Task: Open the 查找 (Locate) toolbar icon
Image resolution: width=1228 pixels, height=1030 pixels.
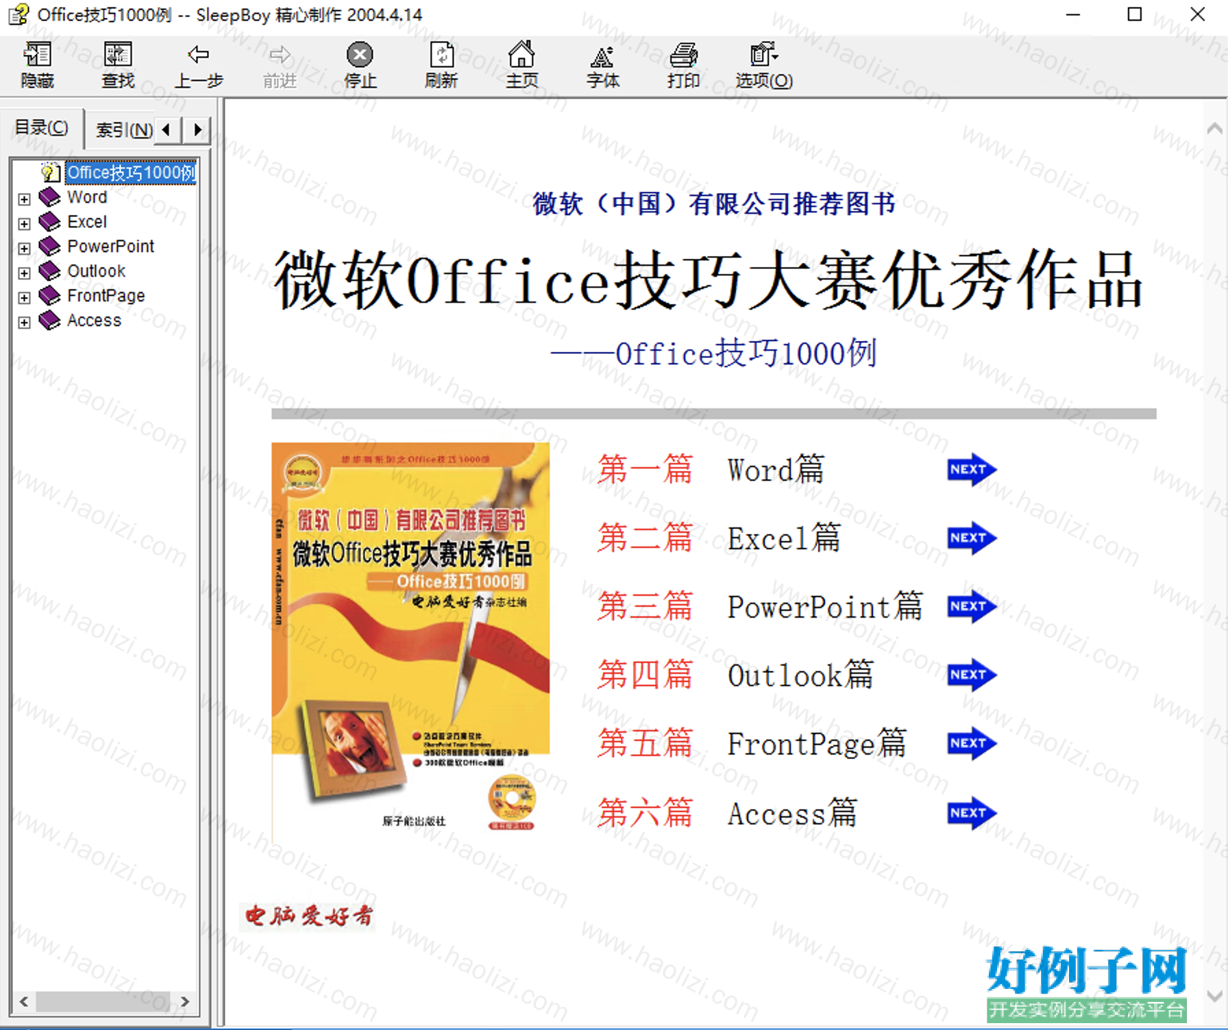Action: (x=118, y=55)
